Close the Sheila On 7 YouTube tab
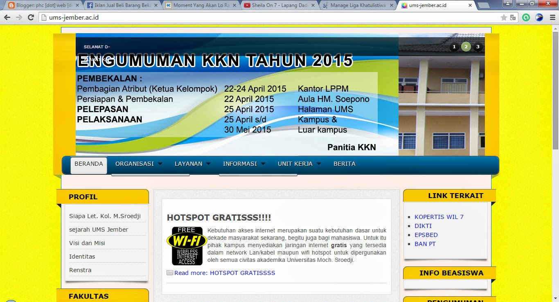The image size is (559, 302). (x=312, y=6)
